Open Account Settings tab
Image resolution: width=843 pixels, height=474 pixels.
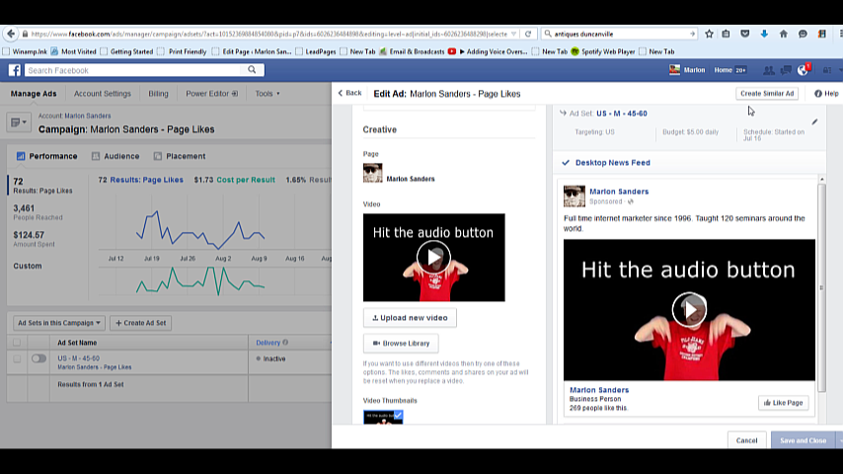click(x=102, y=94)
